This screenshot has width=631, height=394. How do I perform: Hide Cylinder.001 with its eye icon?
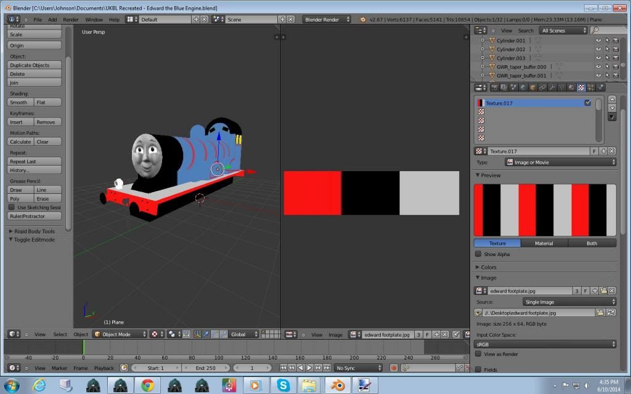coord(598,41)
